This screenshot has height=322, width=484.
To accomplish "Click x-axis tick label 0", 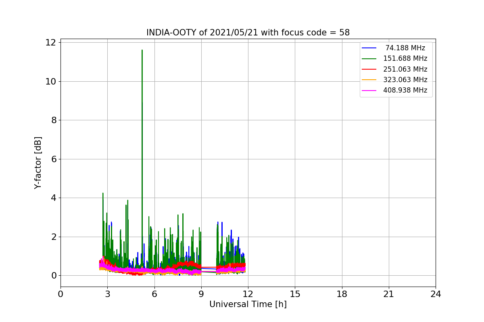I will point(60,294).
